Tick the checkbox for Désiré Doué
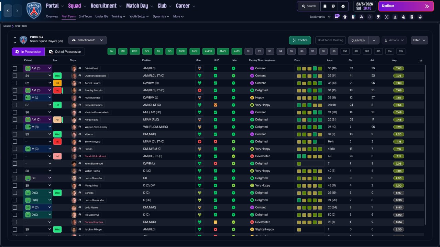The width and height of the screenshot is (440, 247). (15, 68)
